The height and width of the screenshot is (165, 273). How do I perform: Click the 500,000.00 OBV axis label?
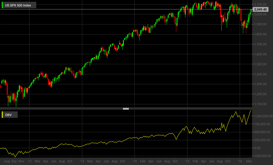coord(262,132)
